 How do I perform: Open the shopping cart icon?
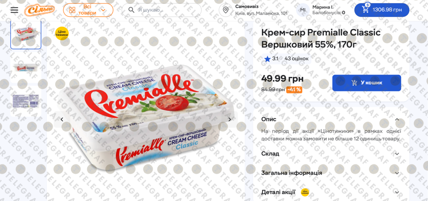click(x=365, y=9)
